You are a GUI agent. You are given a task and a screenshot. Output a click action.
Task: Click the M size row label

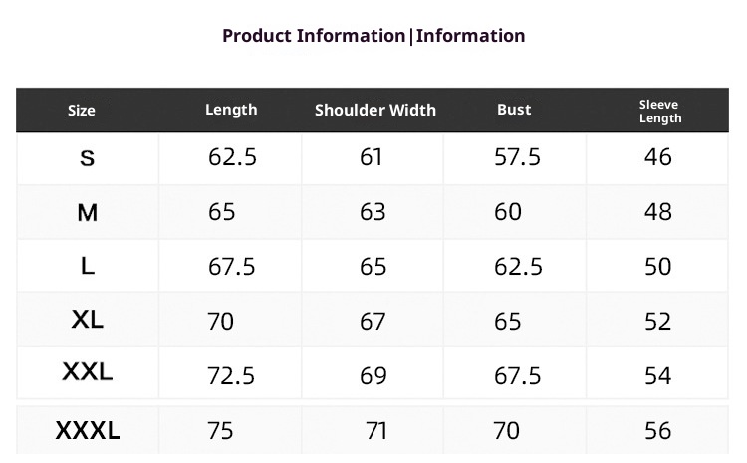88,212
